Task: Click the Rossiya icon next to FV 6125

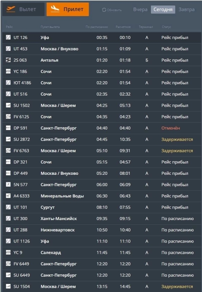Action: (x=8, y=116)
